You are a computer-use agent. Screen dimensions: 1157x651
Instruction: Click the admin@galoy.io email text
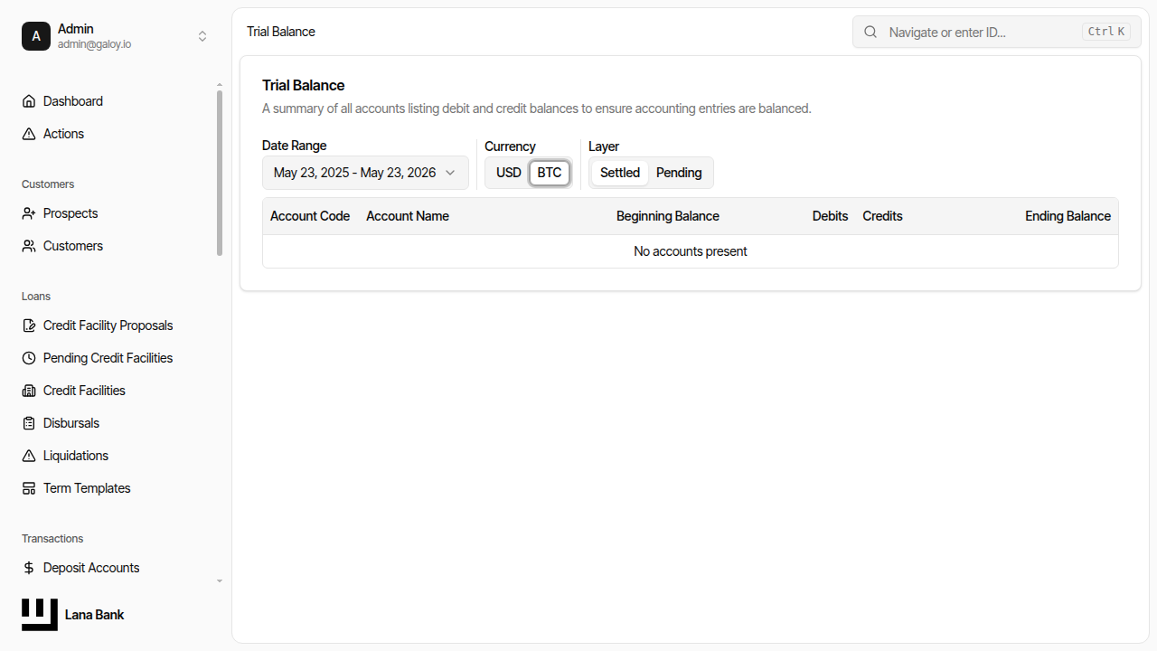95,44
